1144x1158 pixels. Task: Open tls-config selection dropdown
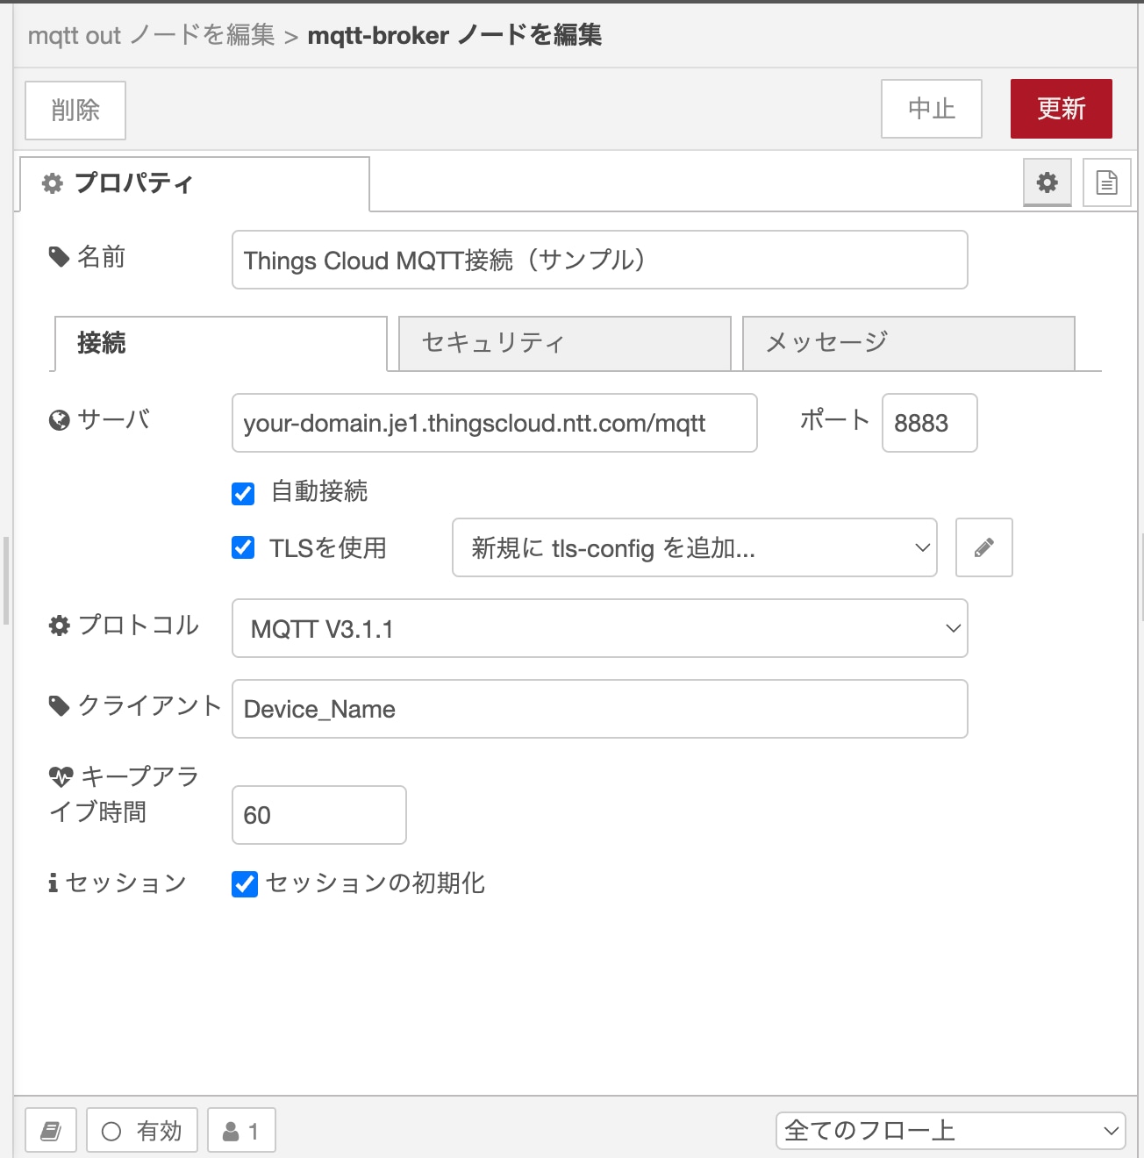(x=695, y=547)
